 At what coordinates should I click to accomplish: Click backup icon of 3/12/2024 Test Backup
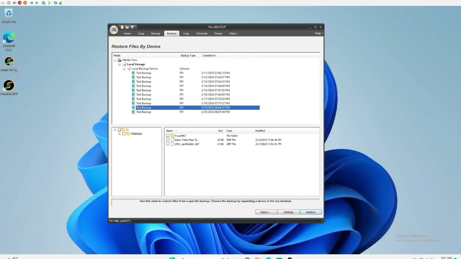(133, 77)
